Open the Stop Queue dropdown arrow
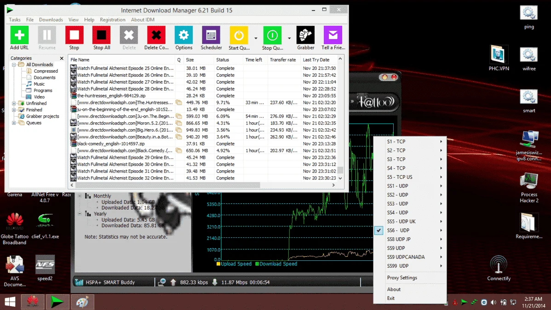The height and width of the screenshot is (310, 551). click(x=289, y=38)
